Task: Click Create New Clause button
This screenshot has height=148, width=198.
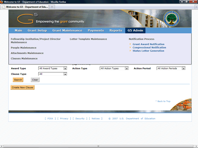Action: [x=22, y=88]
